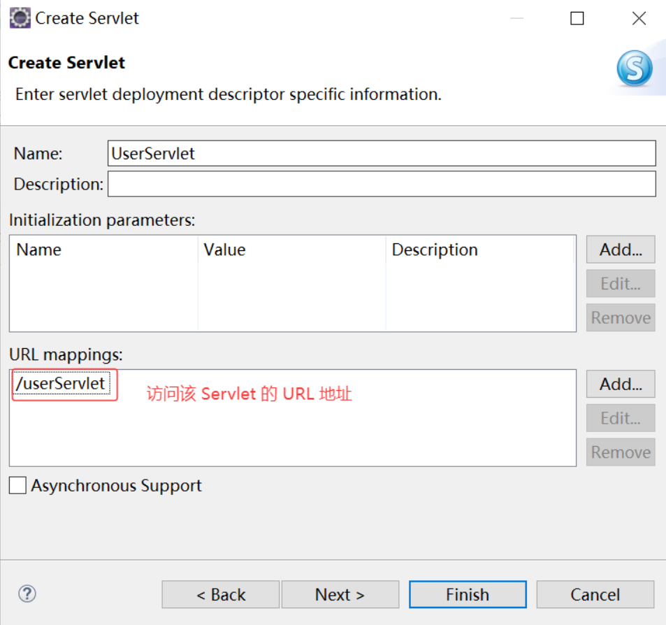Focus the empty Description input field

(382, 184)
